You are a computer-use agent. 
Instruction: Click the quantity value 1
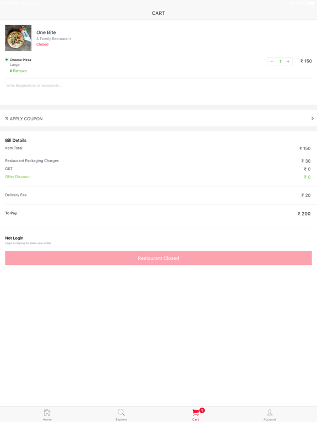pyautogui.click(x=280, y=62)
